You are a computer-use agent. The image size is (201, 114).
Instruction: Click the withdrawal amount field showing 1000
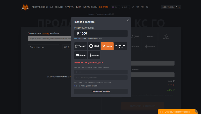click(101, 34)
